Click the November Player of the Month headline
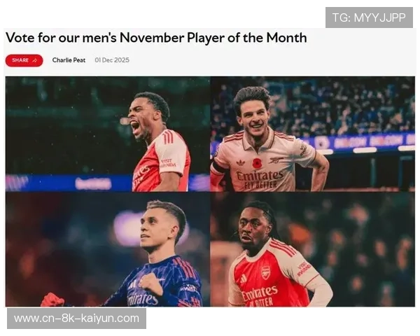Viewport: 420px width, 336px height. (x=156, y=38)
